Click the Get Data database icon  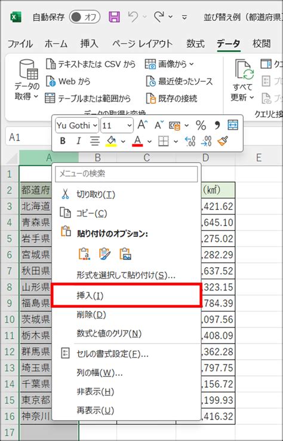[29, 69]
